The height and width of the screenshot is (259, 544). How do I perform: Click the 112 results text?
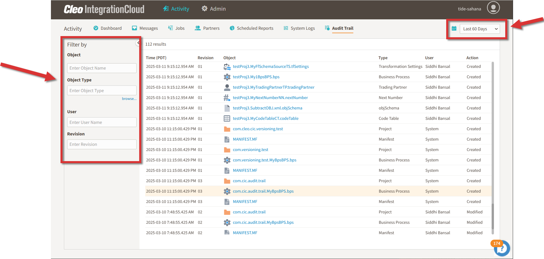click(156, 44)
